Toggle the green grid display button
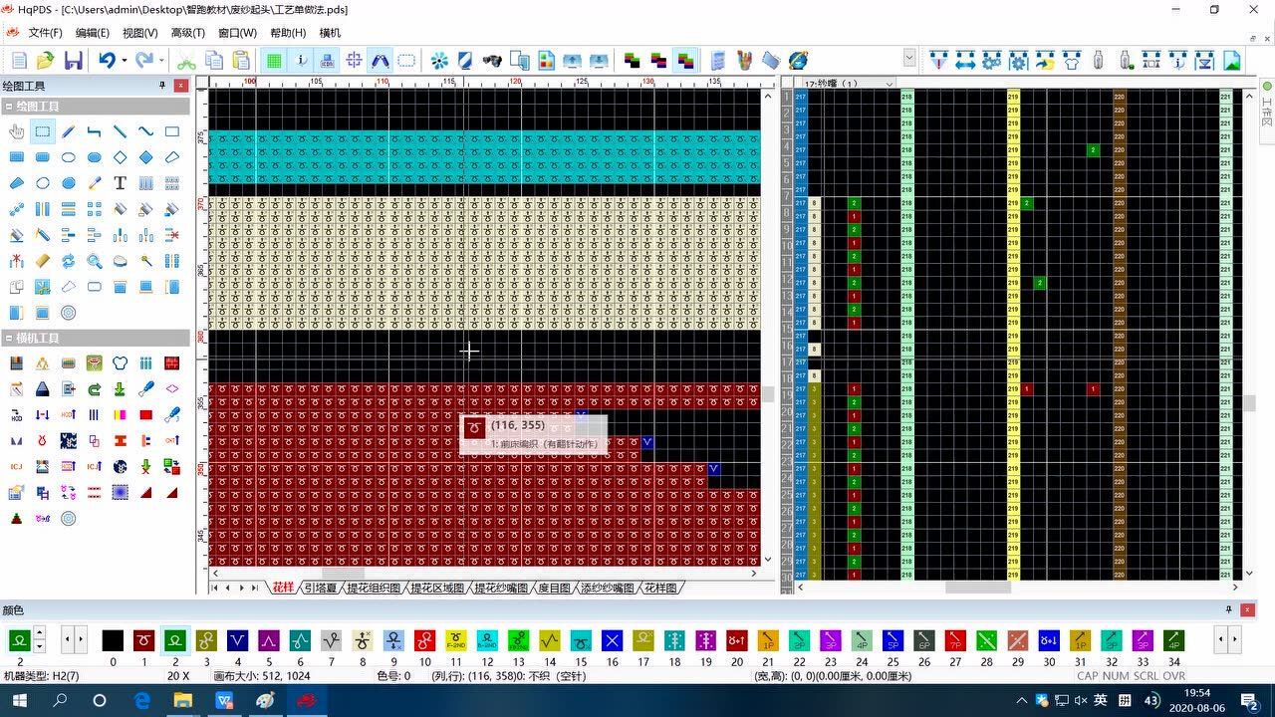The width and height of the screenshot is (1275, 717). tap(273, 61)
